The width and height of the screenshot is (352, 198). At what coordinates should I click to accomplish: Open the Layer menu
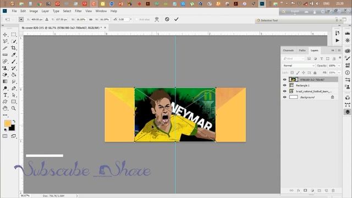(x=45, y=11)
